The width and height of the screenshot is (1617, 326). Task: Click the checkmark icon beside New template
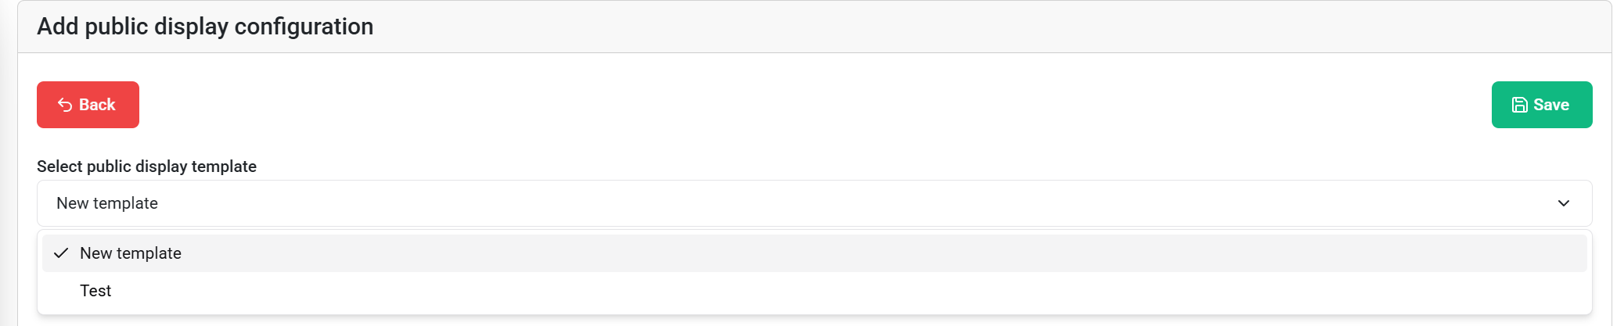(x=61, y=253)
